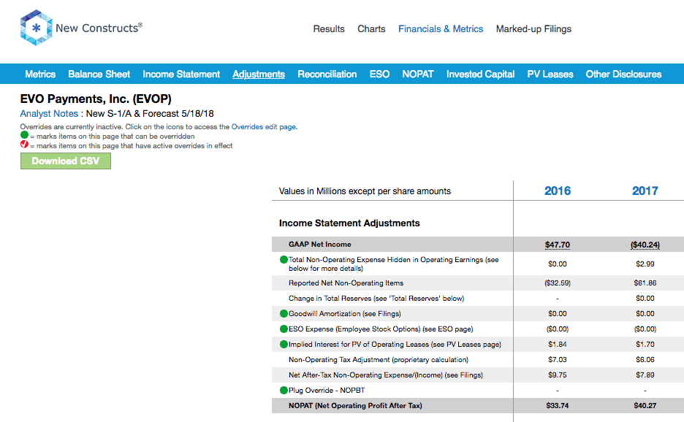Switch to the PV Leases tab
The height and width of the screenshot is (422, 684).
click(x=550, y=74)
